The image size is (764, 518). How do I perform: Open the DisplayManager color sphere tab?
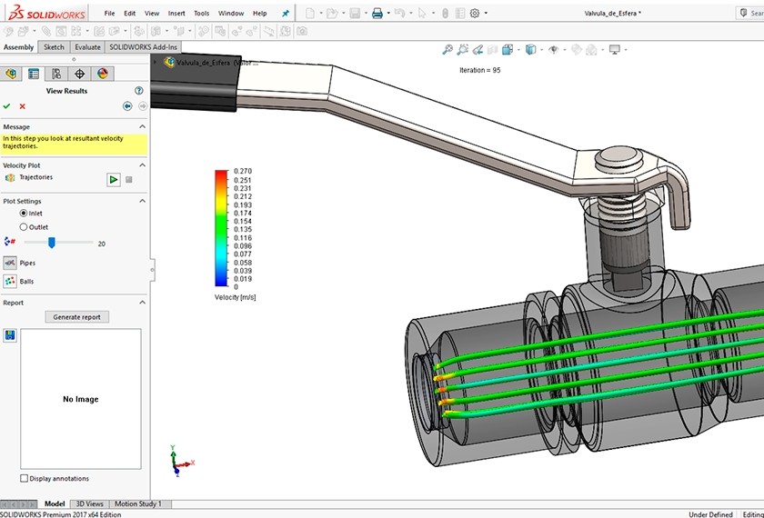102,74
